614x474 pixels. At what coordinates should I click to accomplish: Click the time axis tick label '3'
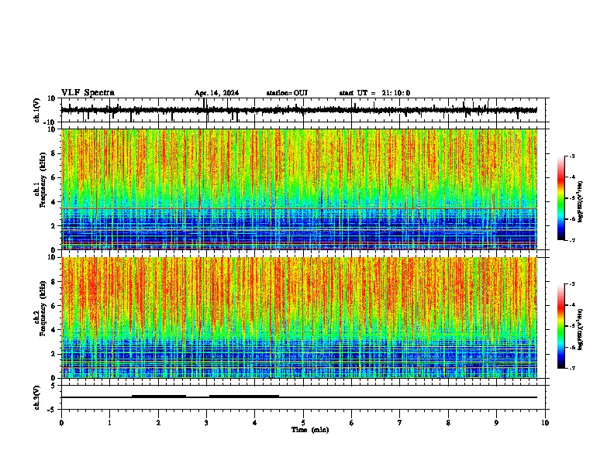tap(206, 423)
